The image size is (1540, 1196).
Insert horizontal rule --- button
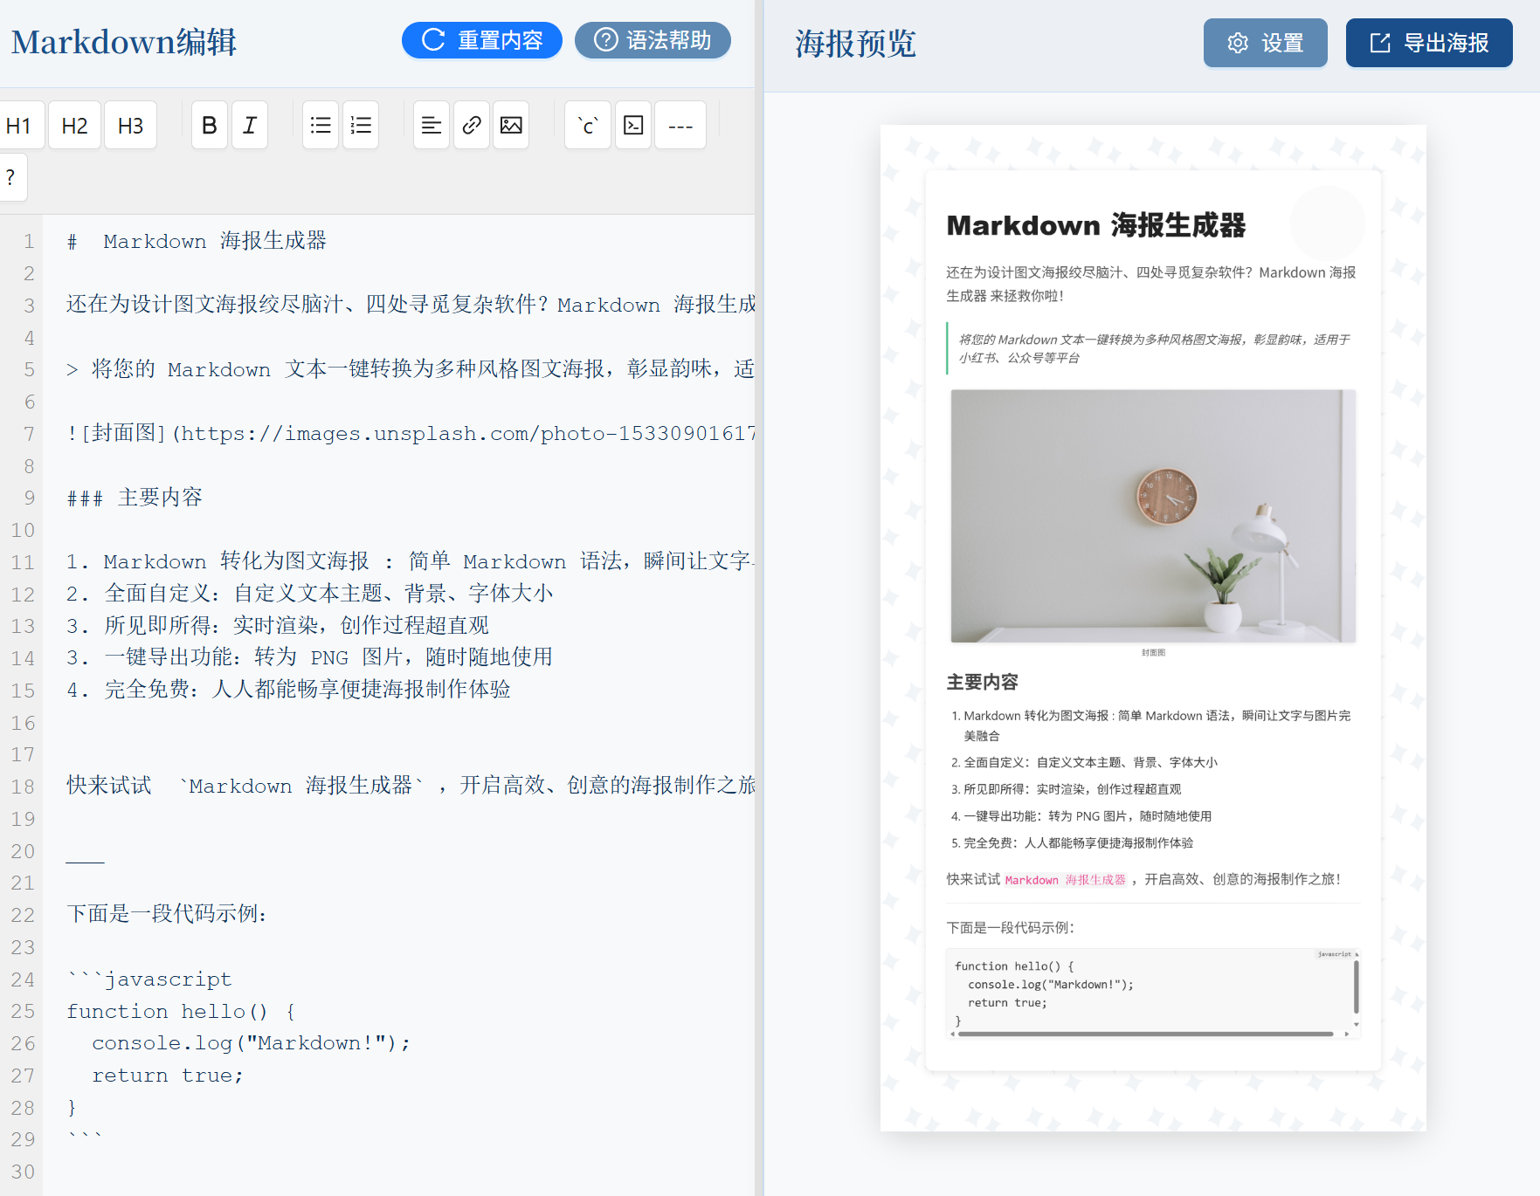[680, 126]
